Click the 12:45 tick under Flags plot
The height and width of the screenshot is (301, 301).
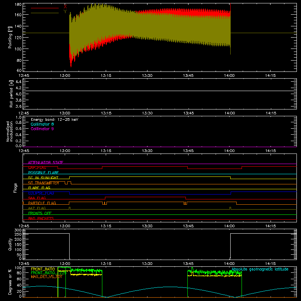tap(24, 226)
